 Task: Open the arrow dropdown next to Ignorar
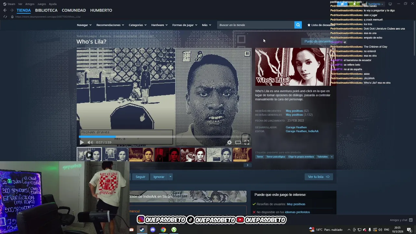(170, 177)
